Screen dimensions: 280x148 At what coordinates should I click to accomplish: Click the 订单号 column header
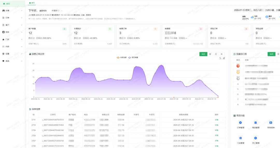[53, 115]
